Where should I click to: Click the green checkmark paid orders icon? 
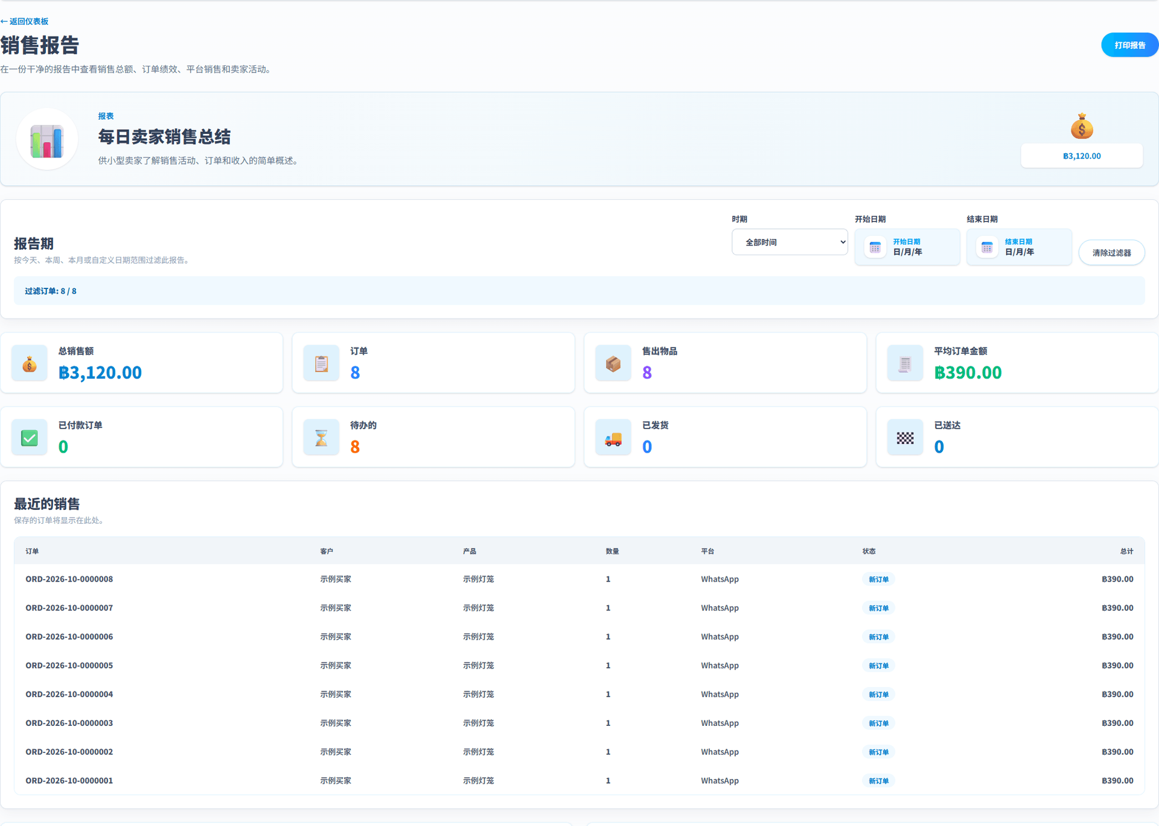30,437
